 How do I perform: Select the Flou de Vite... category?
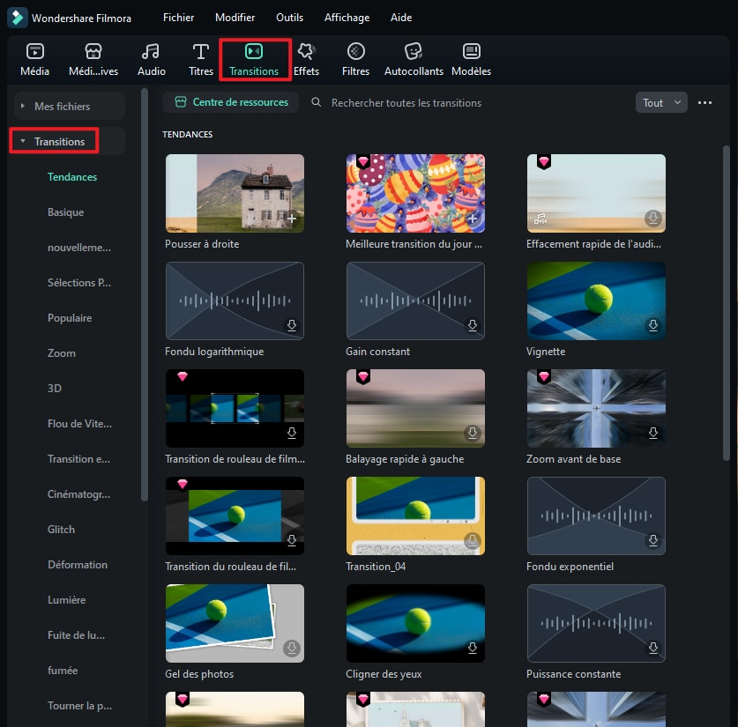tap(79, 424)
